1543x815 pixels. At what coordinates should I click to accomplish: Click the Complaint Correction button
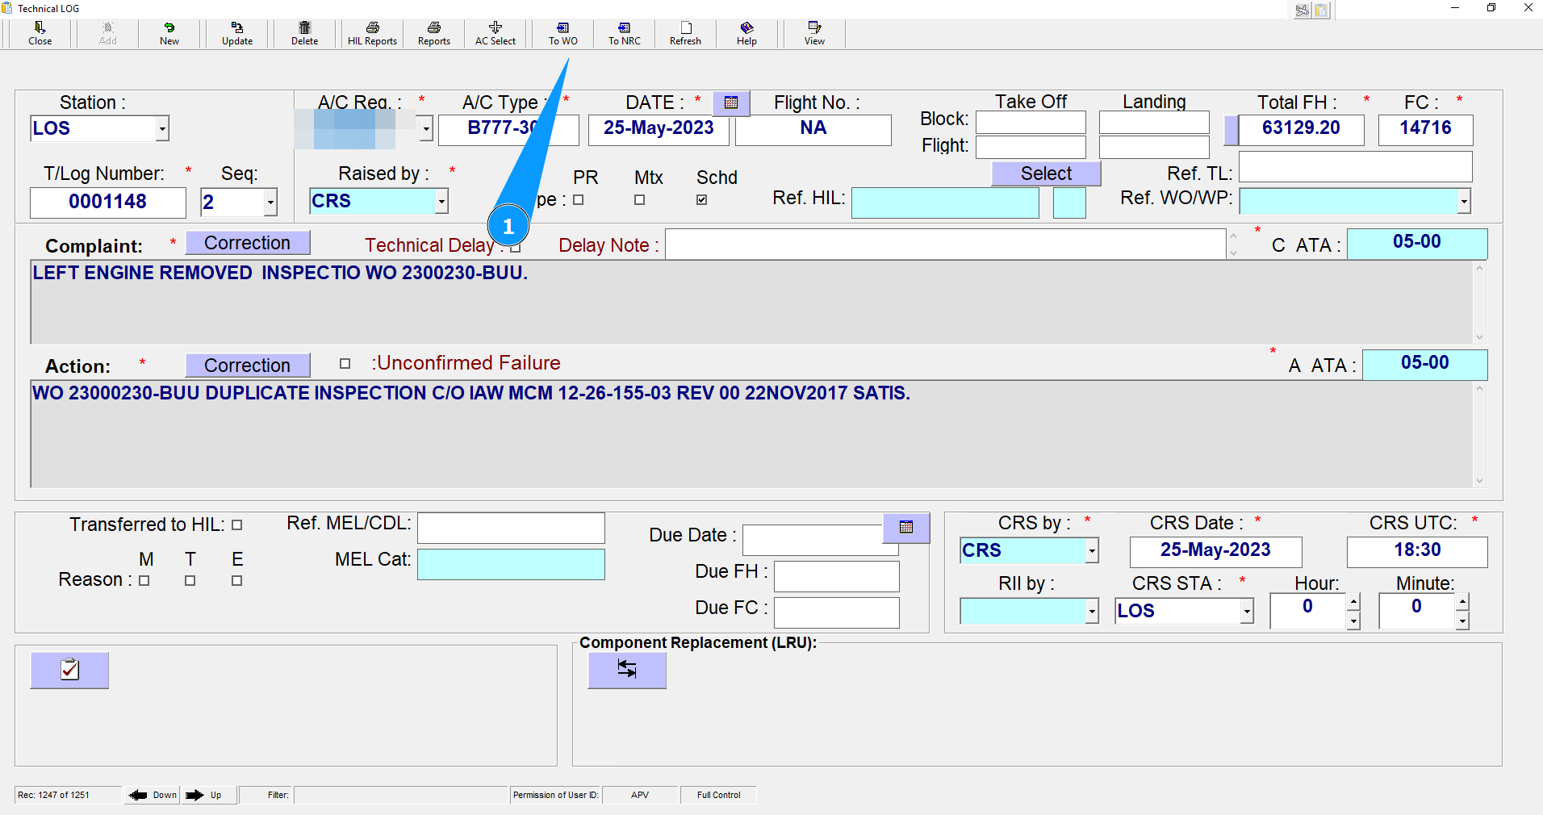coord(248,243)
